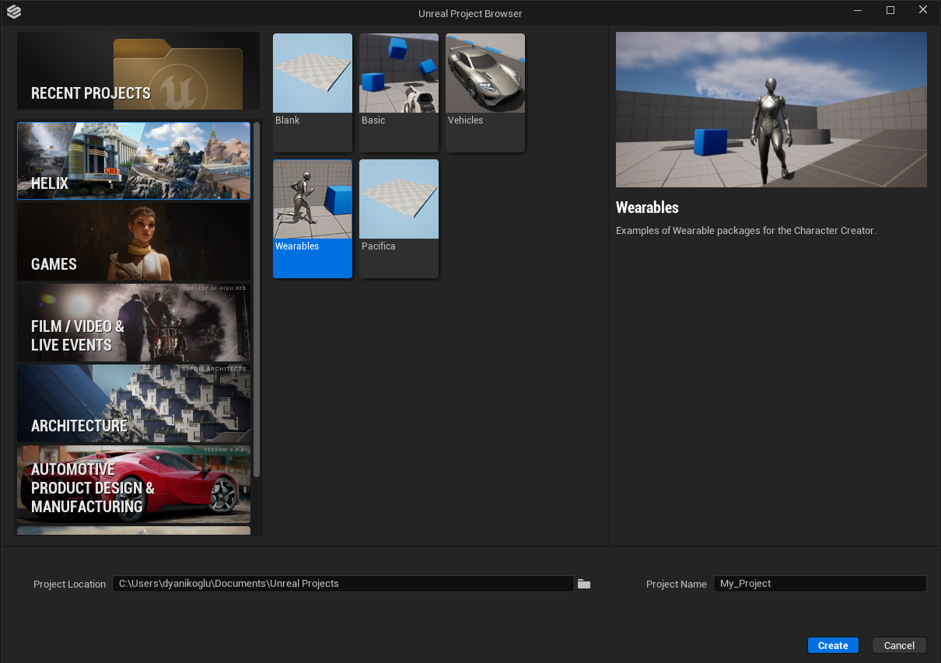Click the Cancel button
The image size is (941, 663).
click(x=899, y=645)
